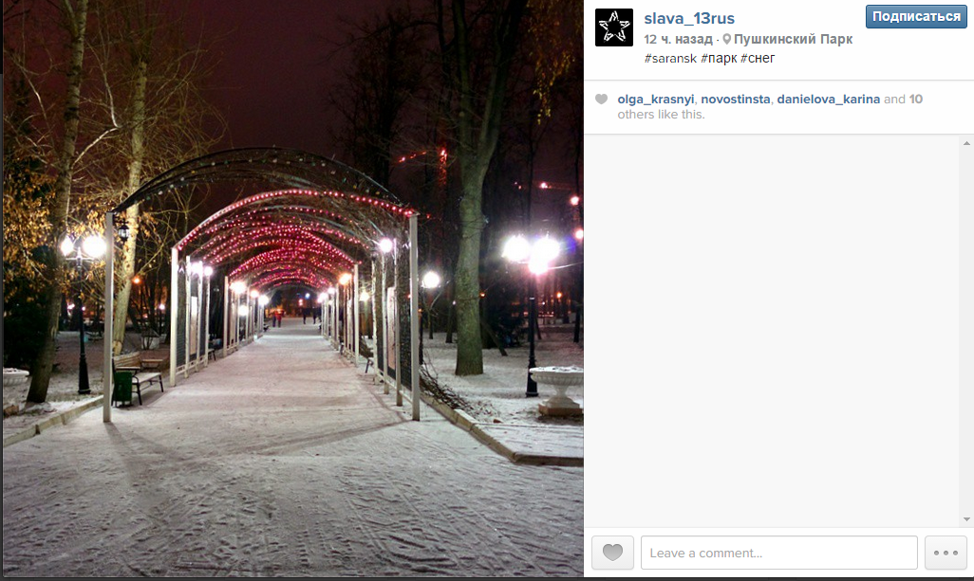Click the snowy park photo

(x=292, y=288)
